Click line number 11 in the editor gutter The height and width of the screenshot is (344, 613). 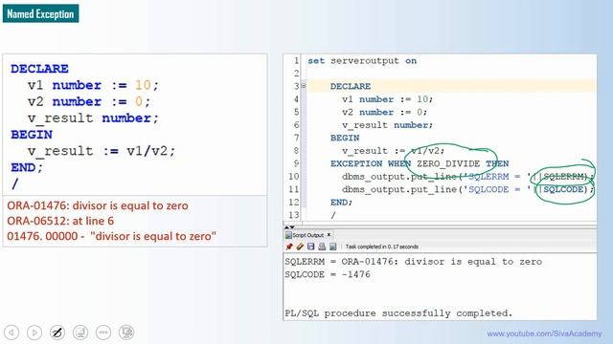(294, 189)
